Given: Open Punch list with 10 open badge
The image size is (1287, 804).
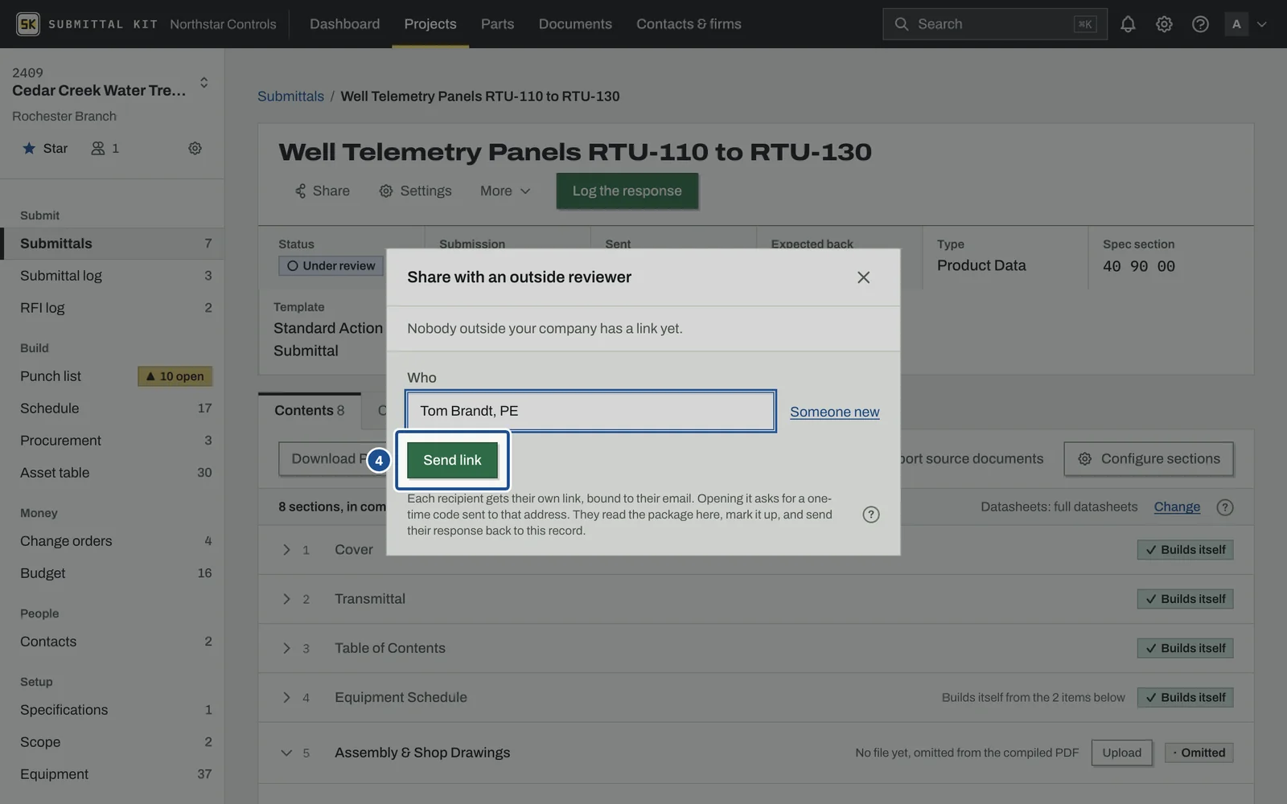Looking at the screenshot, I should point(113,376).
